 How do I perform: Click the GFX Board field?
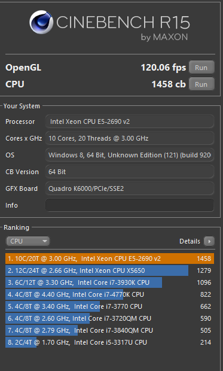[x=130, y=188]
